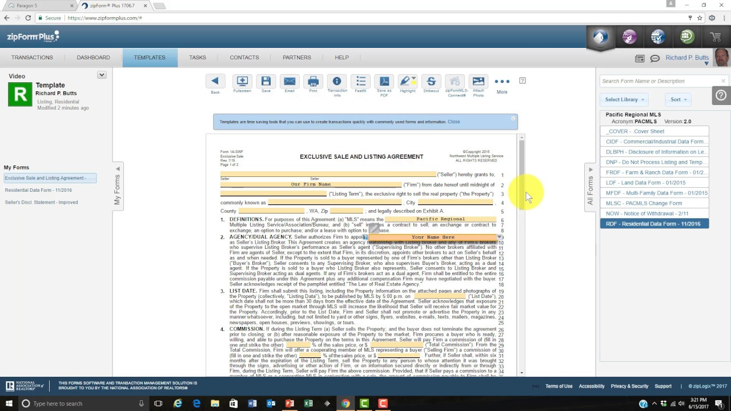Collapse the All Forms side panel tab

(x=591, y=186)
